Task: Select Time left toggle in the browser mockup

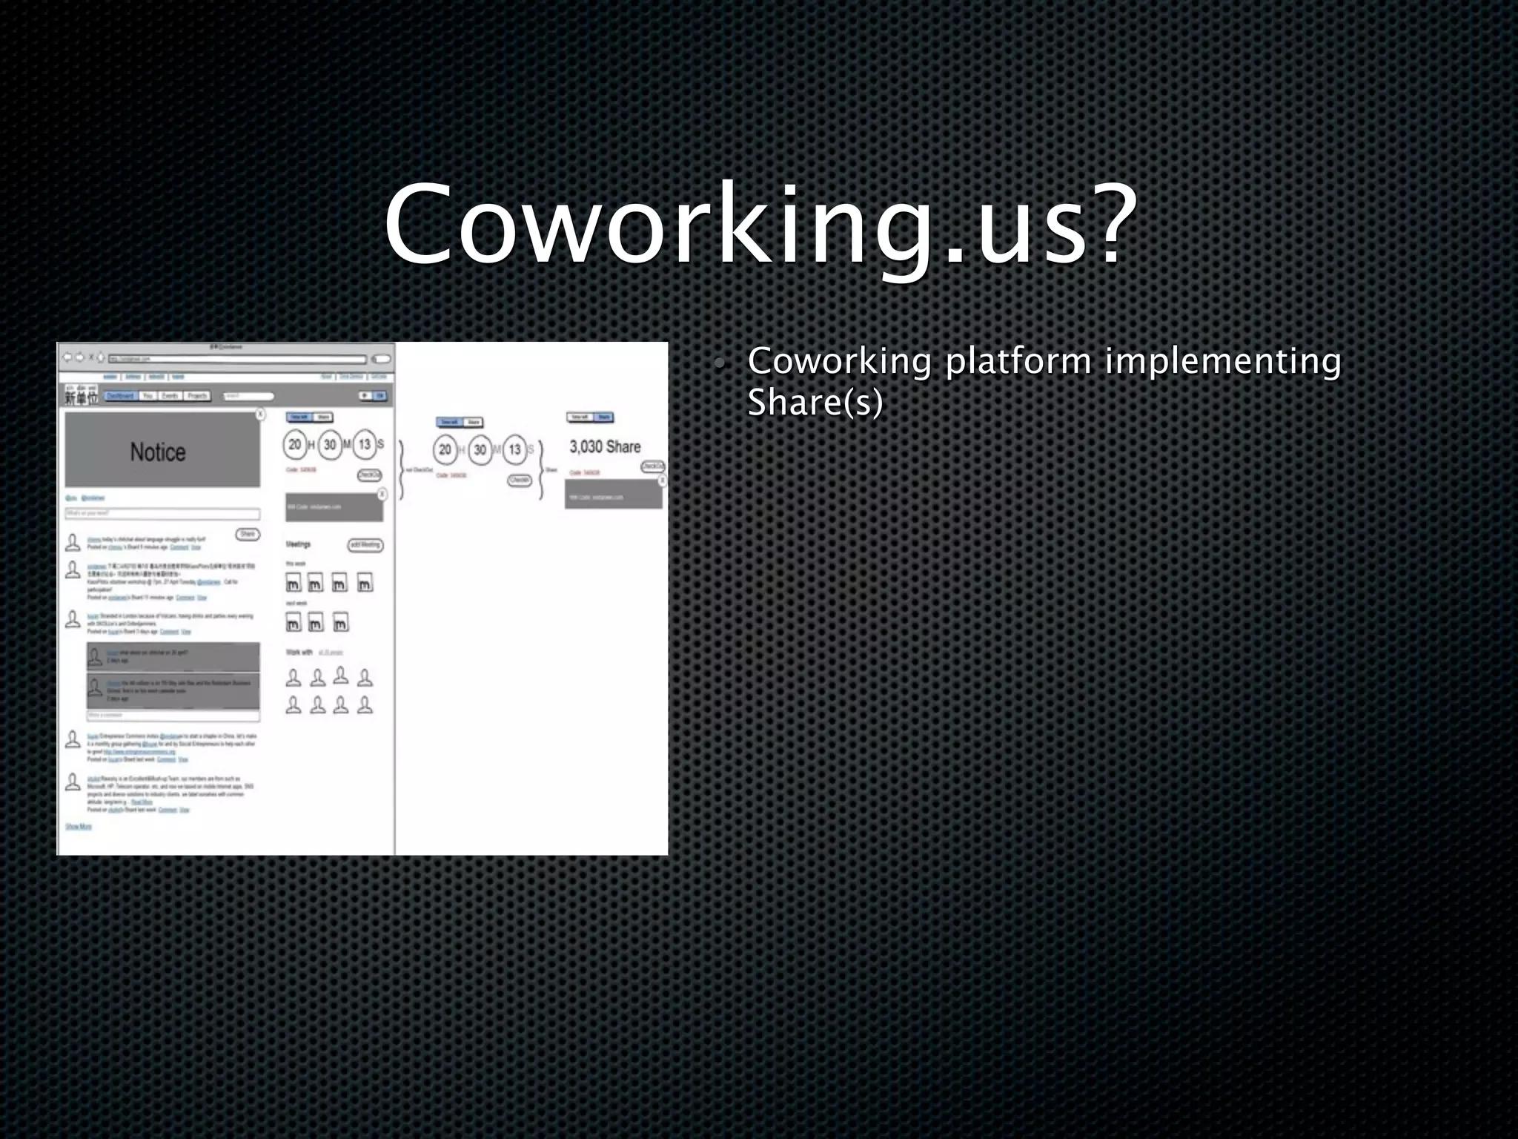Action: (299, 417)
